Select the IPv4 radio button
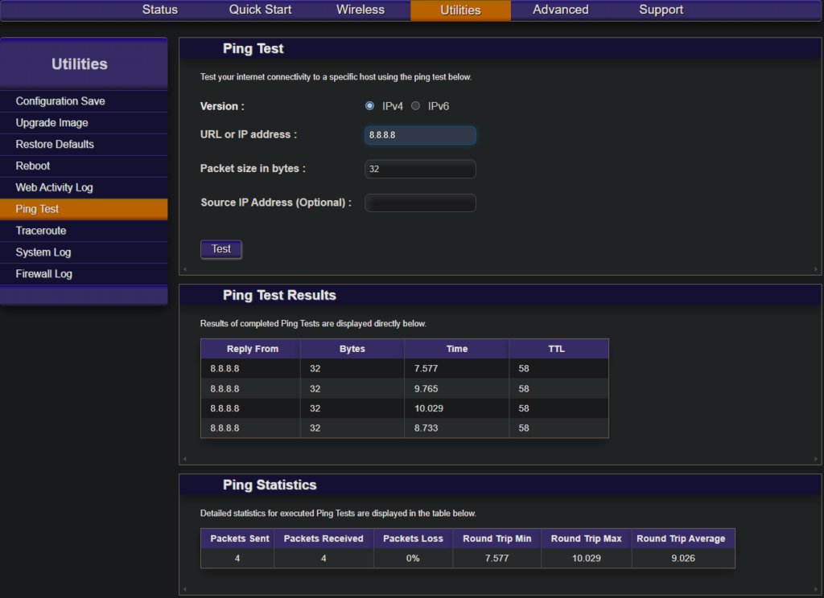Screen dimensions: 824x598 coord(370,106)
